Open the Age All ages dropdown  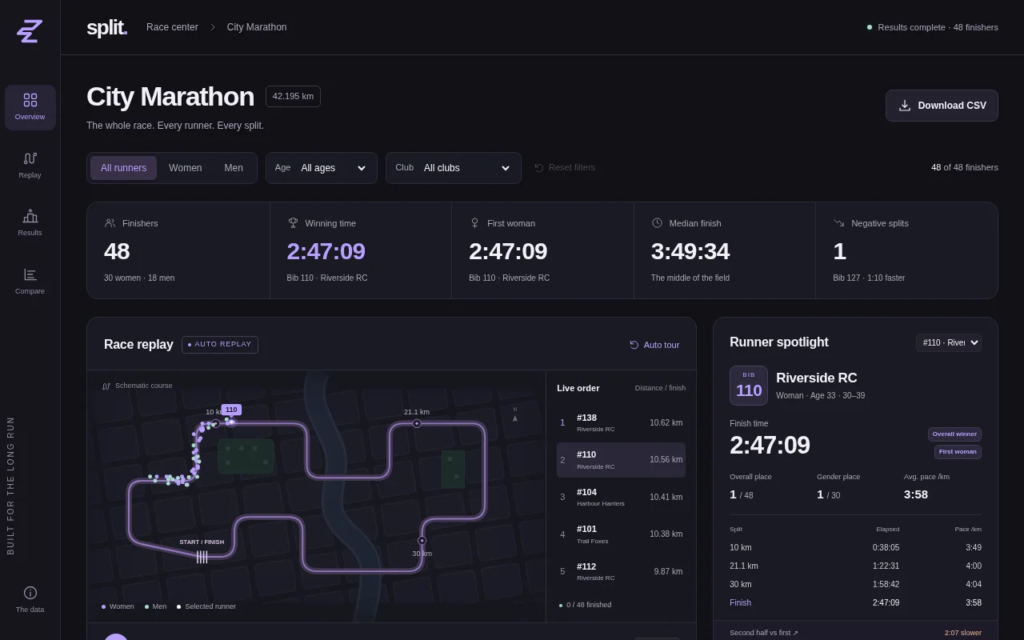click(x=322, y=168)
